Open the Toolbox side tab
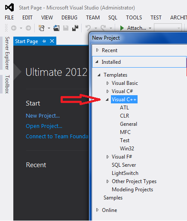187x221 pixels. click(x=7, y=84)
